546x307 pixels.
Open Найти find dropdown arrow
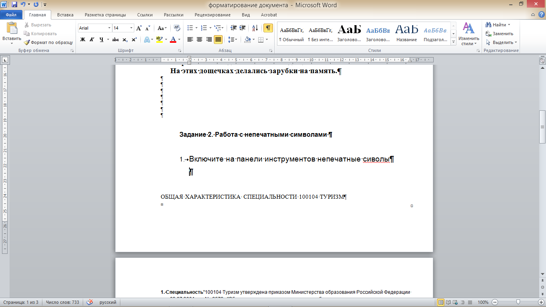[x=509, y=25]
